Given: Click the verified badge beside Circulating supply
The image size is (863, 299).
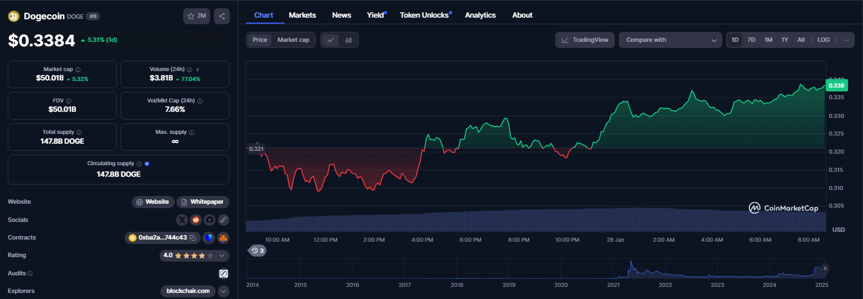Looking at the screenshot, I should point(147,164).
